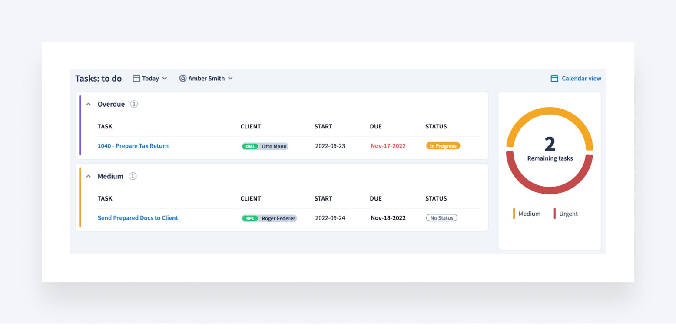This screenshot has height=329, width=676.
Task: Click the red Urgent arc in donut chart
Action: 550,189
